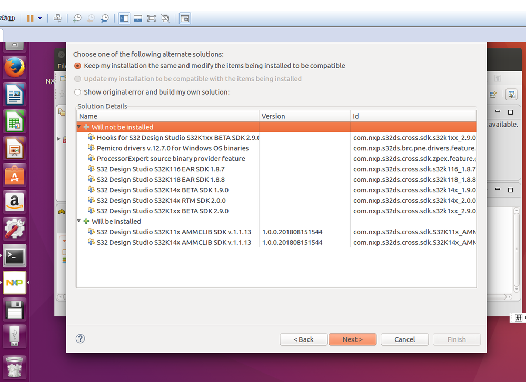Select 'Keep my installation the same' radio option
Viewport: 526px width, 382px height.
pyautogui.click(x=77, y=66)
